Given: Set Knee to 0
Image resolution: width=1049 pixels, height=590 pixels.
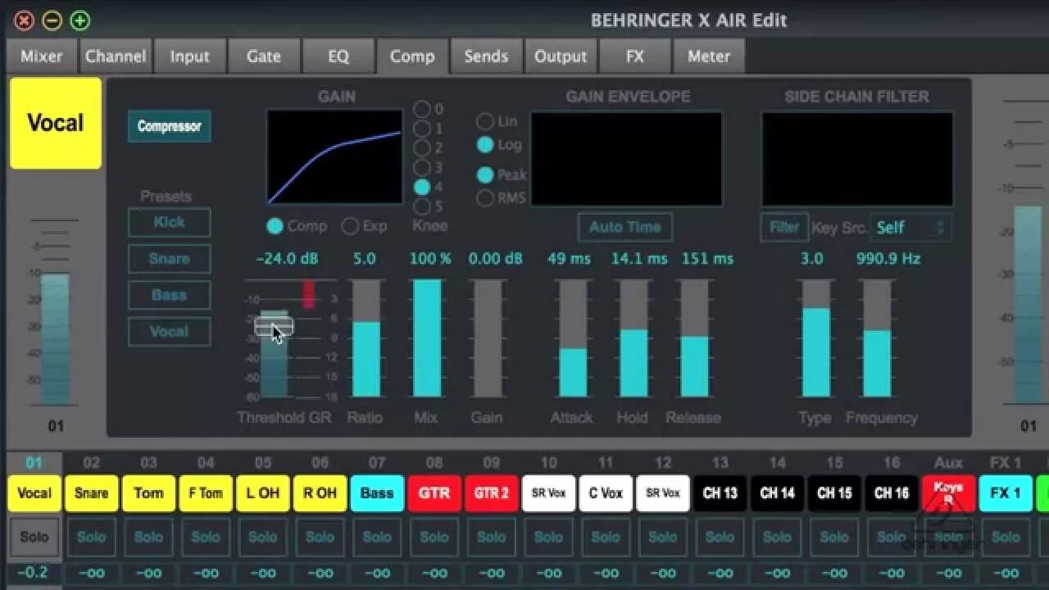Looking at the screenshot, I should (422, 109).
